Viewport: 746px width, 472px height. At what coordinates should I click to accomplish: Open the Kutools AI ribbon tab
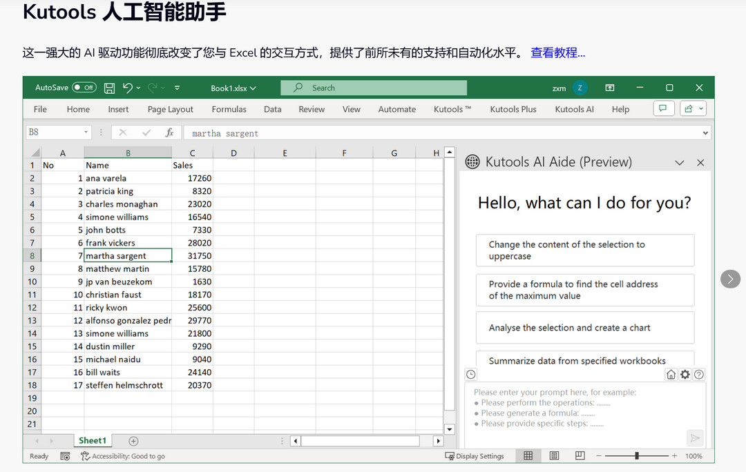point(574,109)
